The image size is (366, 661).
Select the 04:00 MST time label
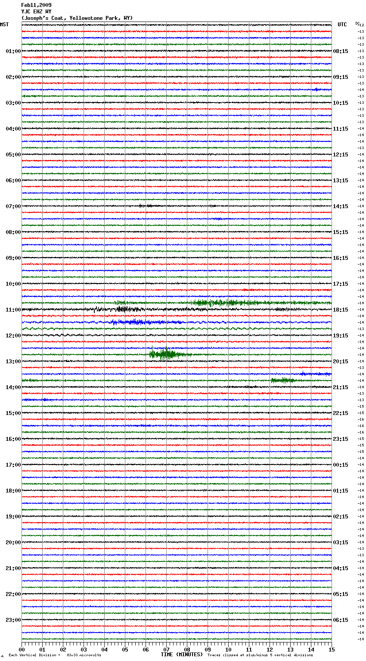13,129
